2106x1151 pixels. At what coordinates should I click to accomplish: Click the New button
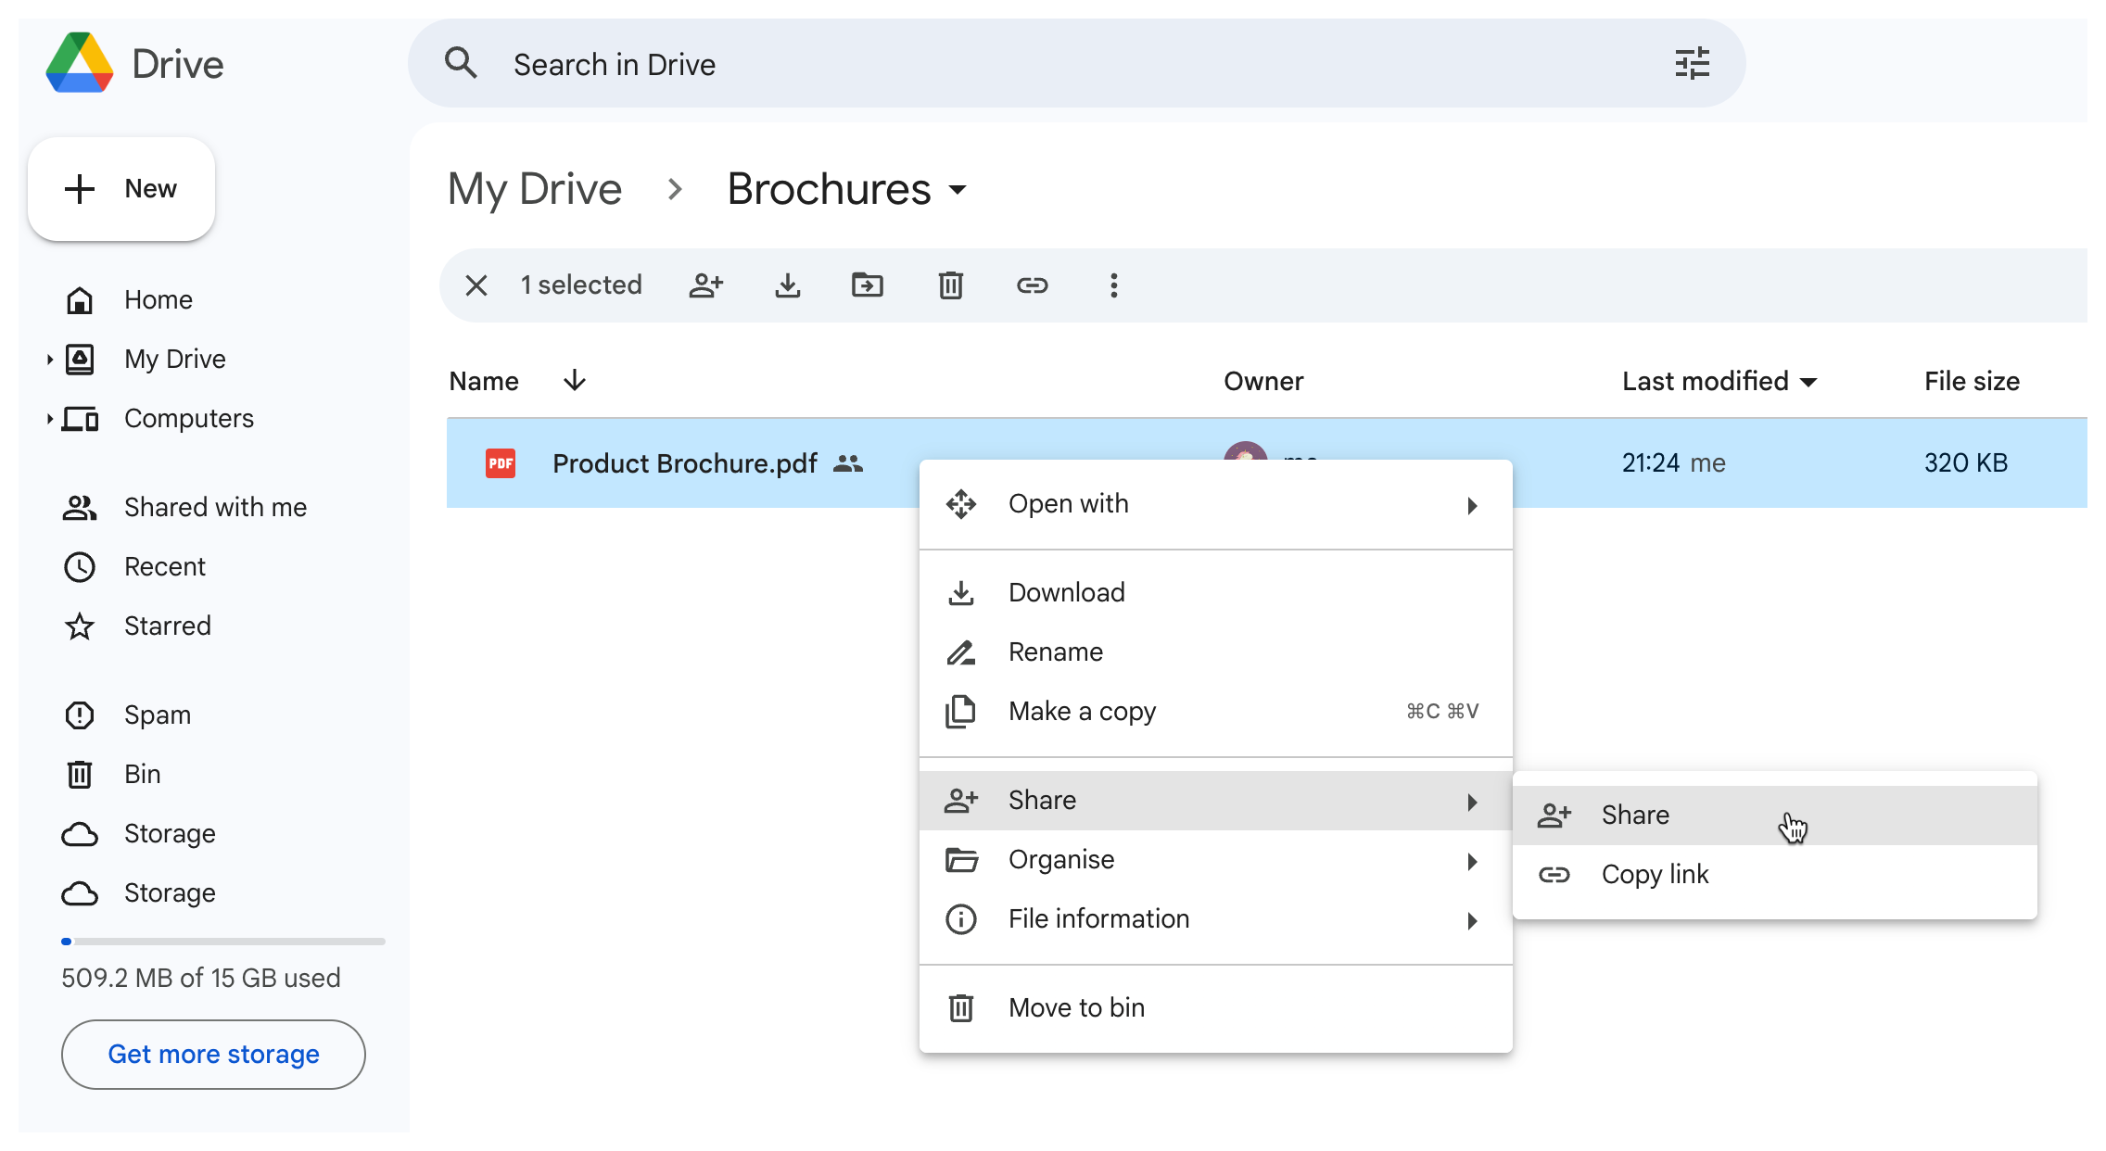121,188
